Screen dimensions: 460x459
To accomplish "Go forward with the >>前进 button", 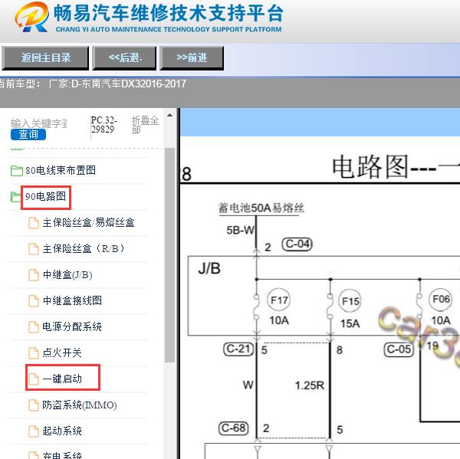I will 192,57.
